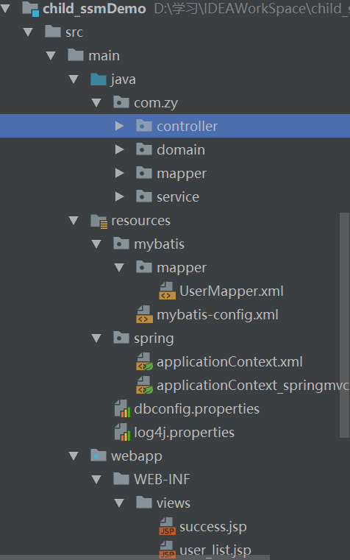Select the 'service' package label
This screenshot has width=350, height=560.
pyautogui.click(x=178, y=196)
